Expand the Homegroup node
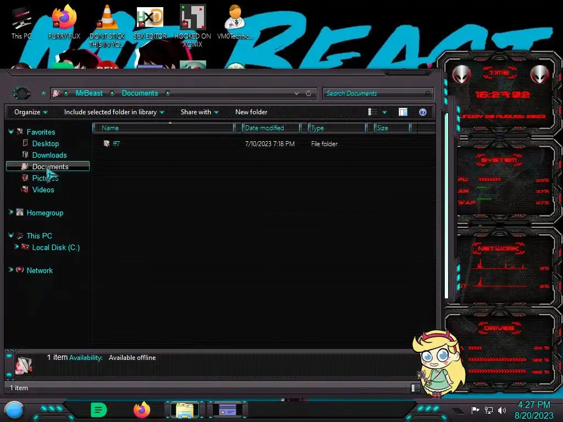Viewport: 563px width, 422px height. click(x=11, y=212)
